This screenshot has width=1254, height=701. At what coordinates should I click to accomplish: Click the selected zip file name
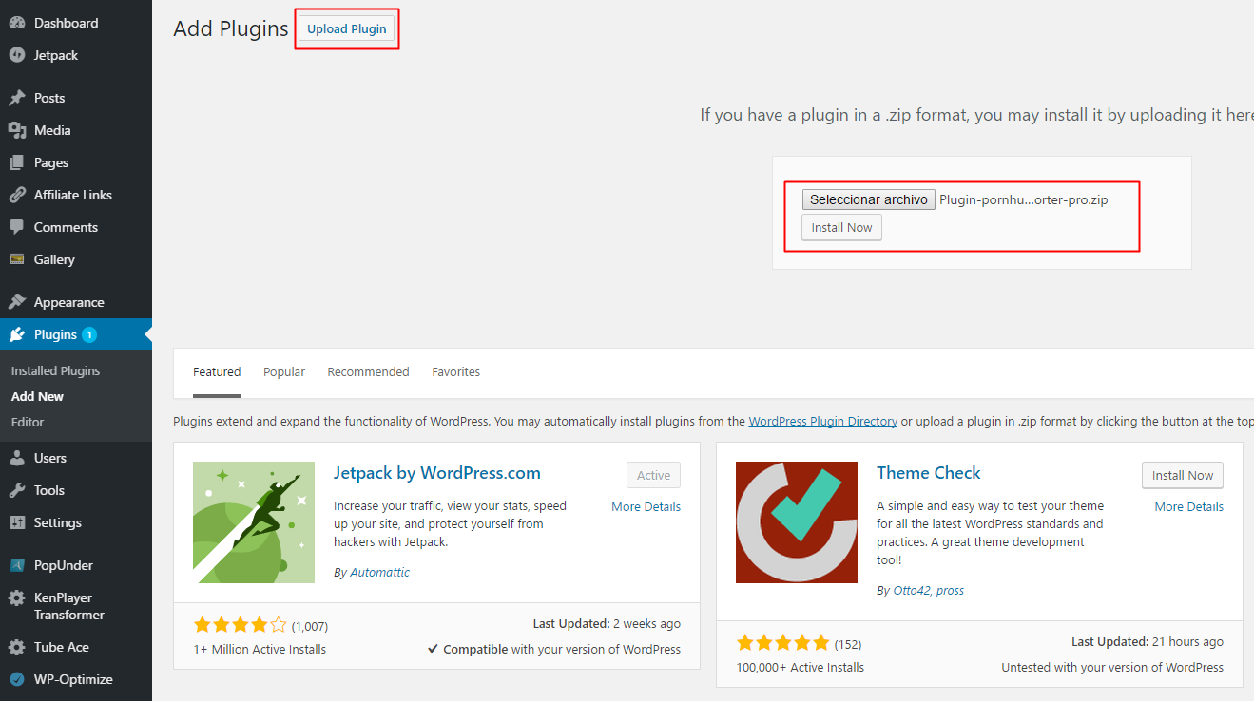(x=1024, y=199)
